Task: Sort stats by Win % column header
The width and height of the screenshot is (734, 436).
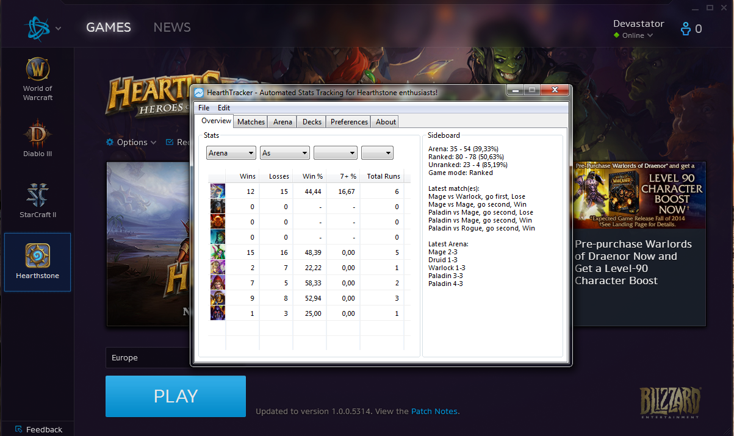Action: coord(309,176)
